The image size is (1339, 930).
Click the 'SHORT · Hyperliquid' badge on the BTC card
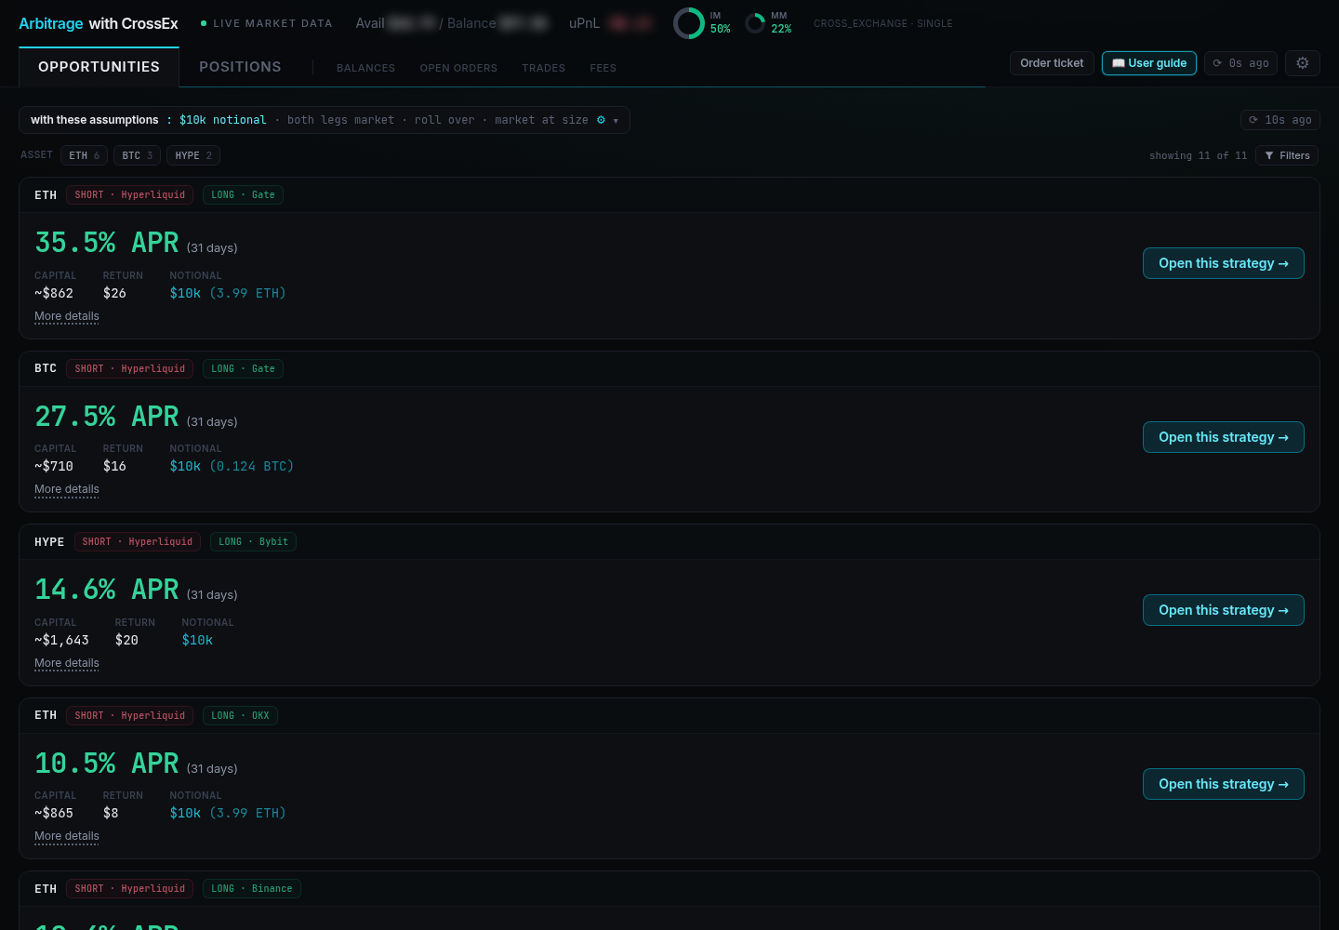pos(130,368)
